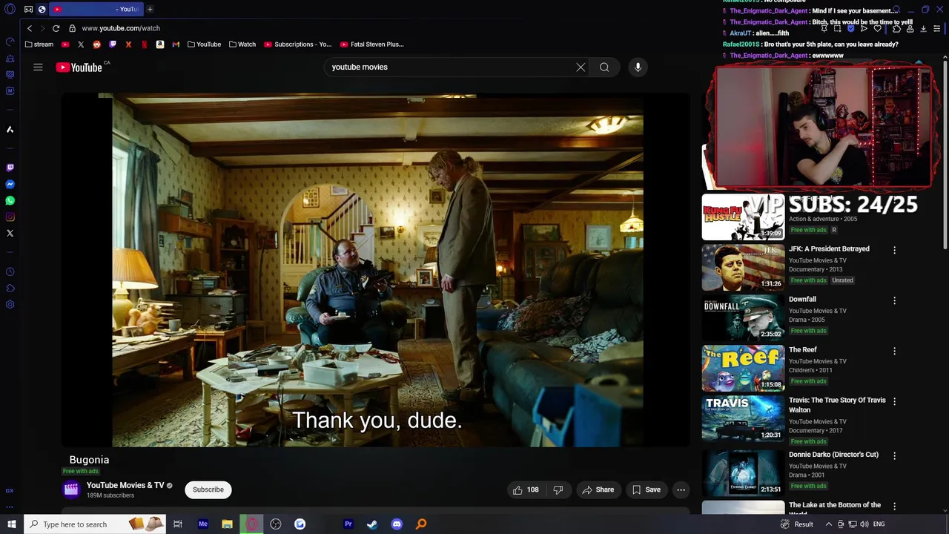Screen dimensions: 949x534
Task: Open WhatsApp in the sidebar
Action: (10, 200)
